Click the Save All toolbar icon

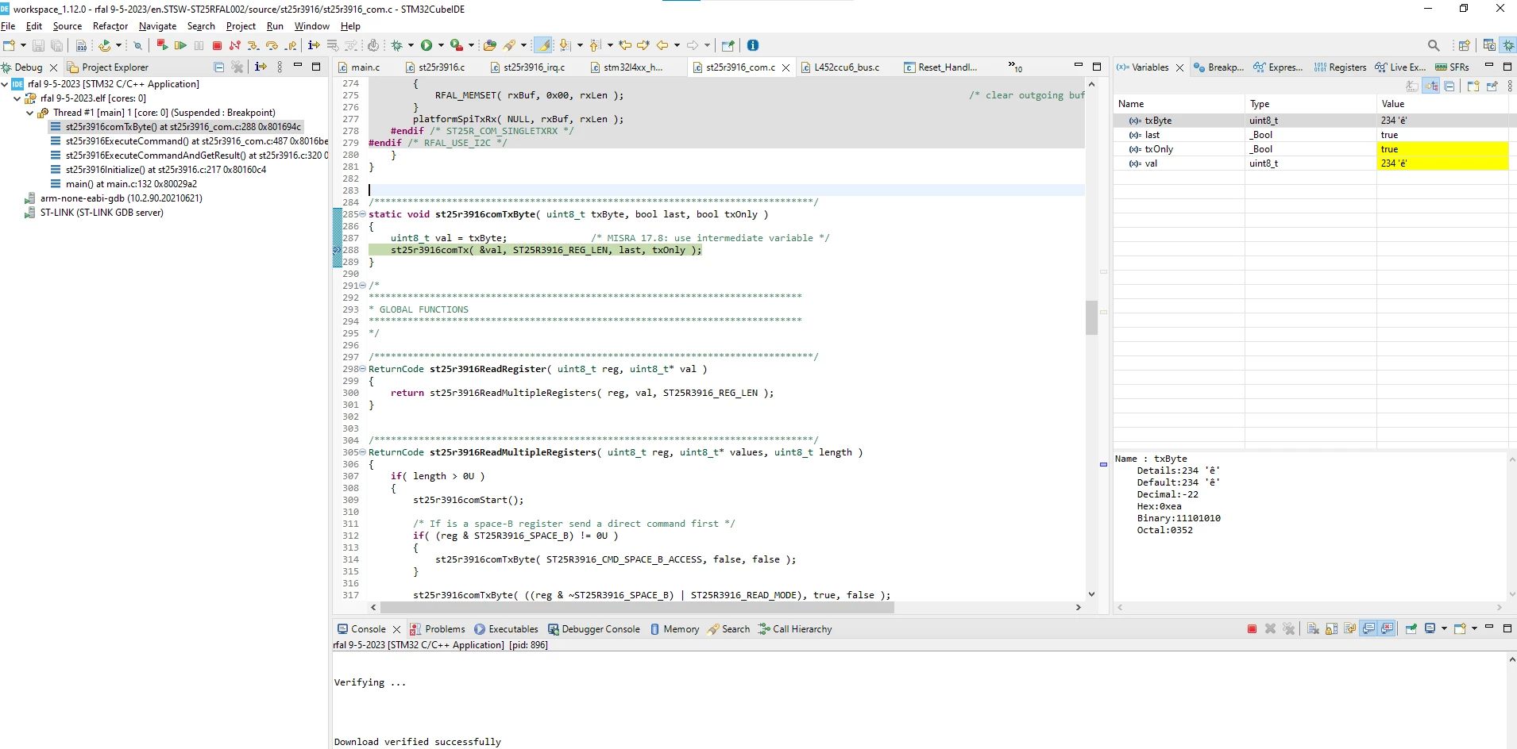tap(56, 45)
